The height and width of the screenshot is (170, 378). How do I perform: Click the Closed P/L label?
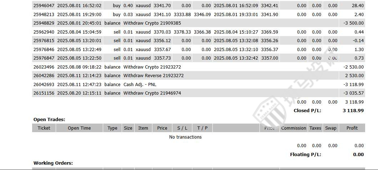[x=307, y=111]
